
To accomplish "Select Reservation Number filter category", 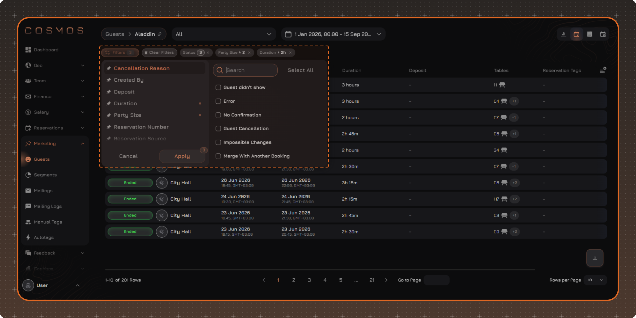I will click(x=155, y=127).
